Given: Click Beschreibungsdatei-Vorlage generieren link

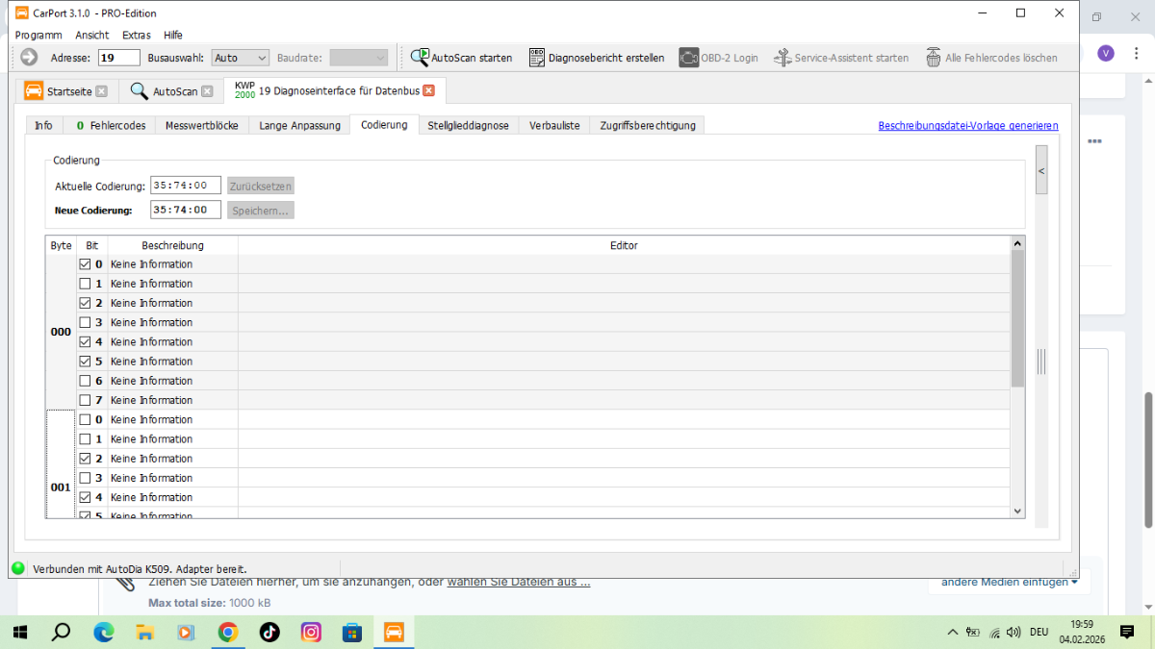Looking at the screenshot, I should 967,125.
